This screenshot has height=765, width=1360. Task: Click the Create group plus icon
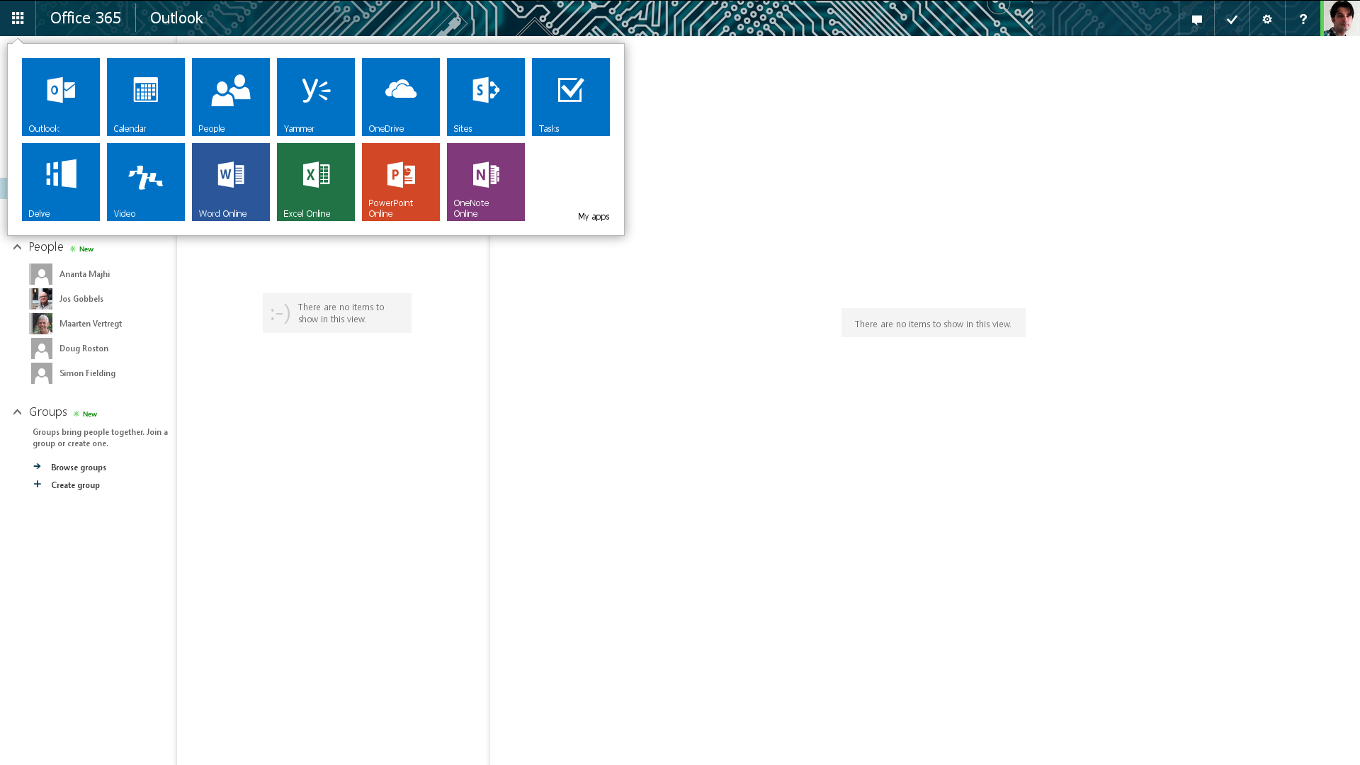[38, 484]
